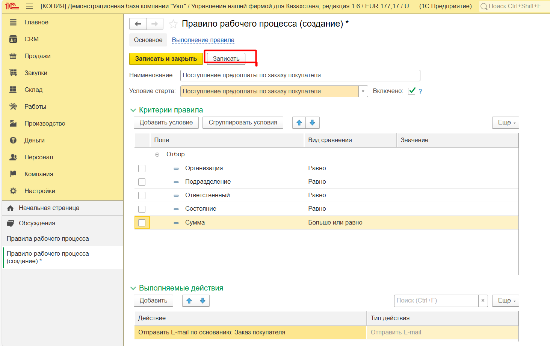Enable the Организация condition checkbox
The image size is (550, 346).
pos(142,168)
